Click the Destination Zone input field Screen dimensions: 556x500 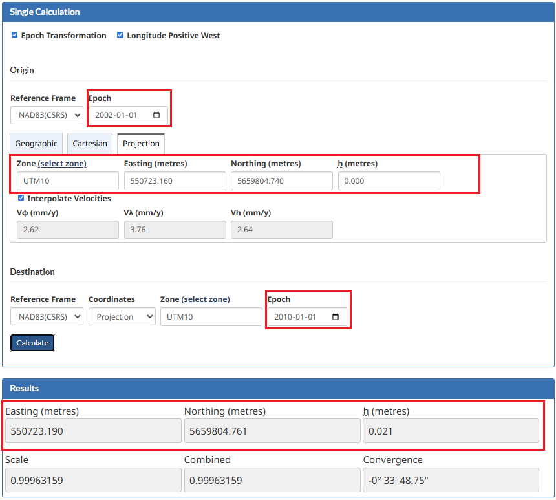coord(211,317)
